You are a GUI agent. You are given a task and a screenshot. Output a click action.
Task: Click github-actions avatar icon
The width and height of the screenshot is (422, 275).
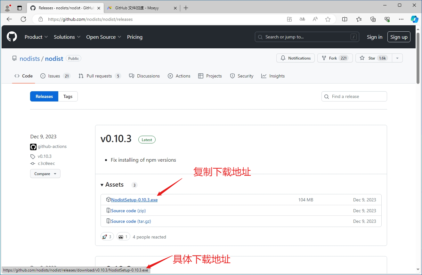[x=33, y=147]
